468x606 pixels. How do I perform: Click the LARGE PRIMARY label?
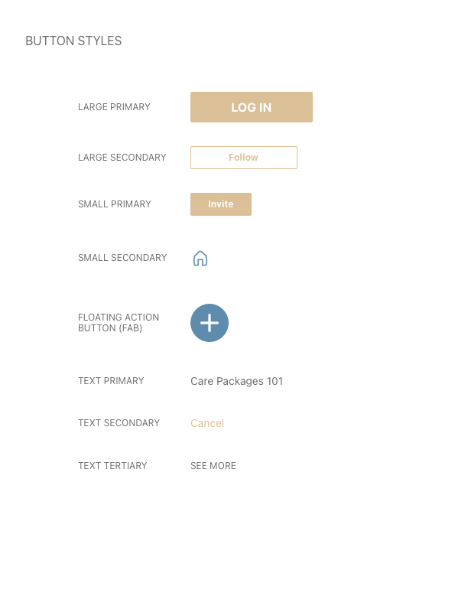(114, 107)
